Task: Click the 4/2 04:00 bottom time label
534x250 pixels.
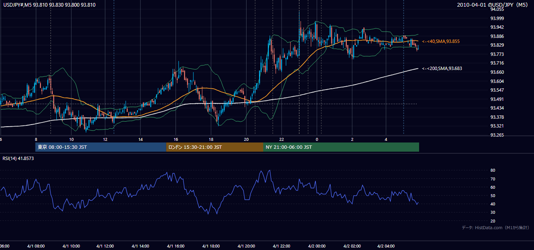Action: [387, 246]
